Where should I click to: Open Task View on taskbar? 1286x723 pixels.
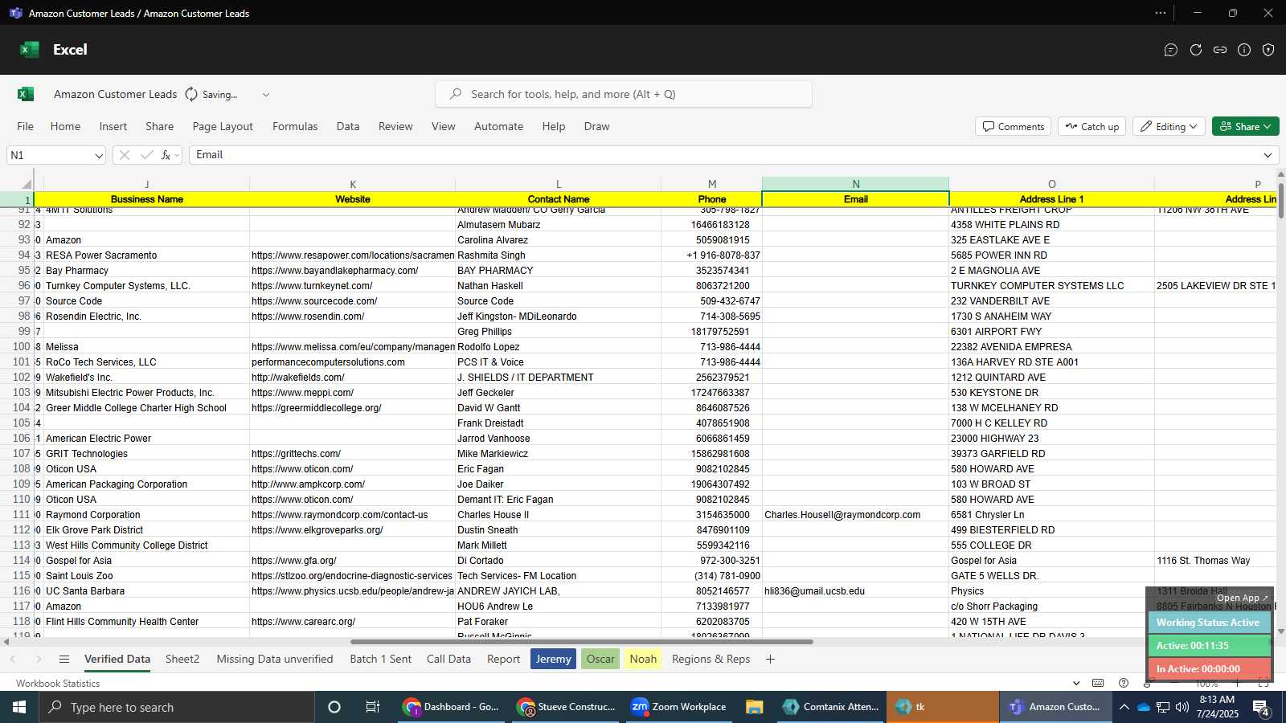[x=372, y=707]
